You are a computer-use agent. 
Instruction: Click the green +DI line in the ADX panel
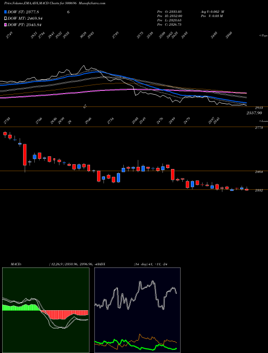pos(136,346)
